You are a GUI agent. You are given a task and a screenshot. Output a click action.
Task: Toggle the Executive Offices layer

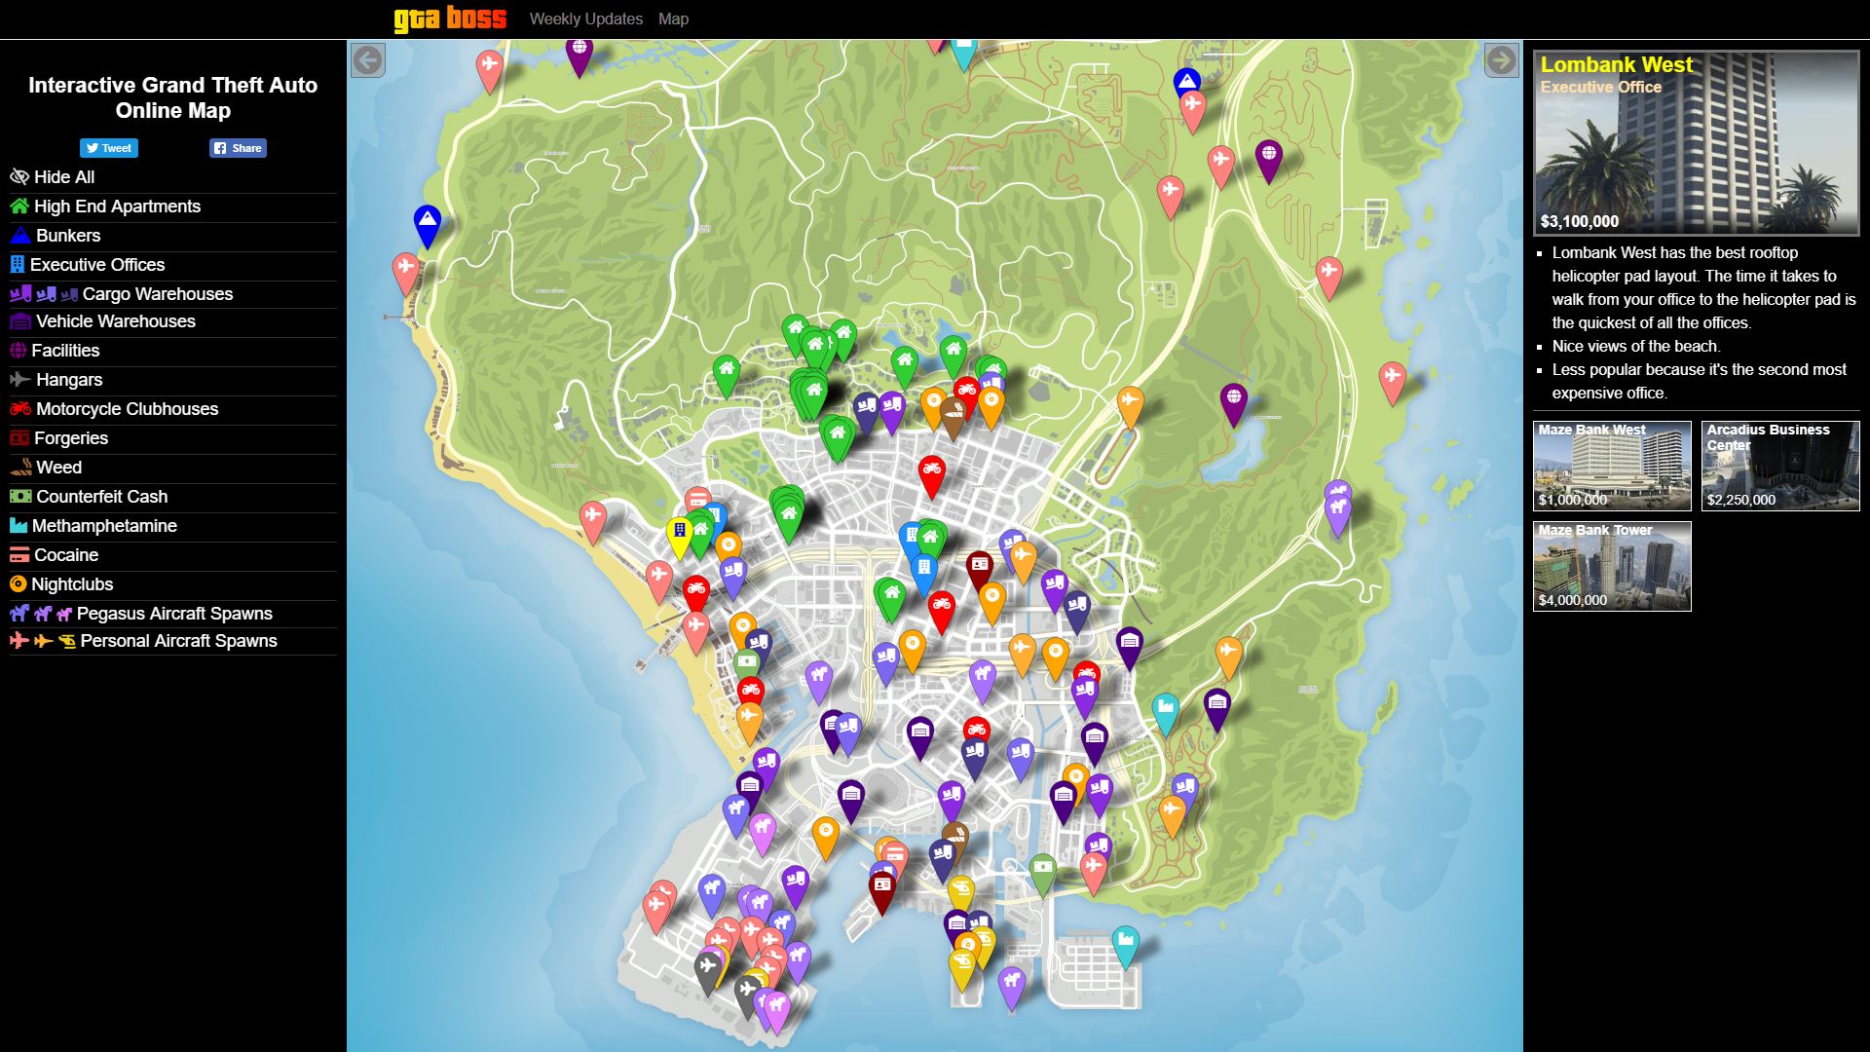pyautogui.click(x=88, y=265)
